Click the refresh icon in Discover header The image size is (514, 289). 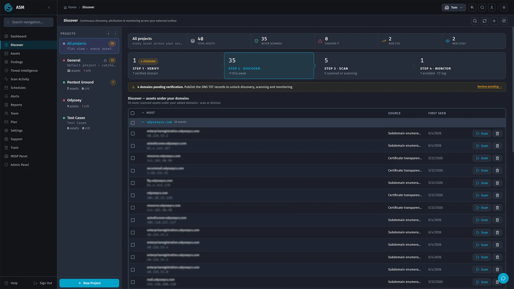click(484, 21)
